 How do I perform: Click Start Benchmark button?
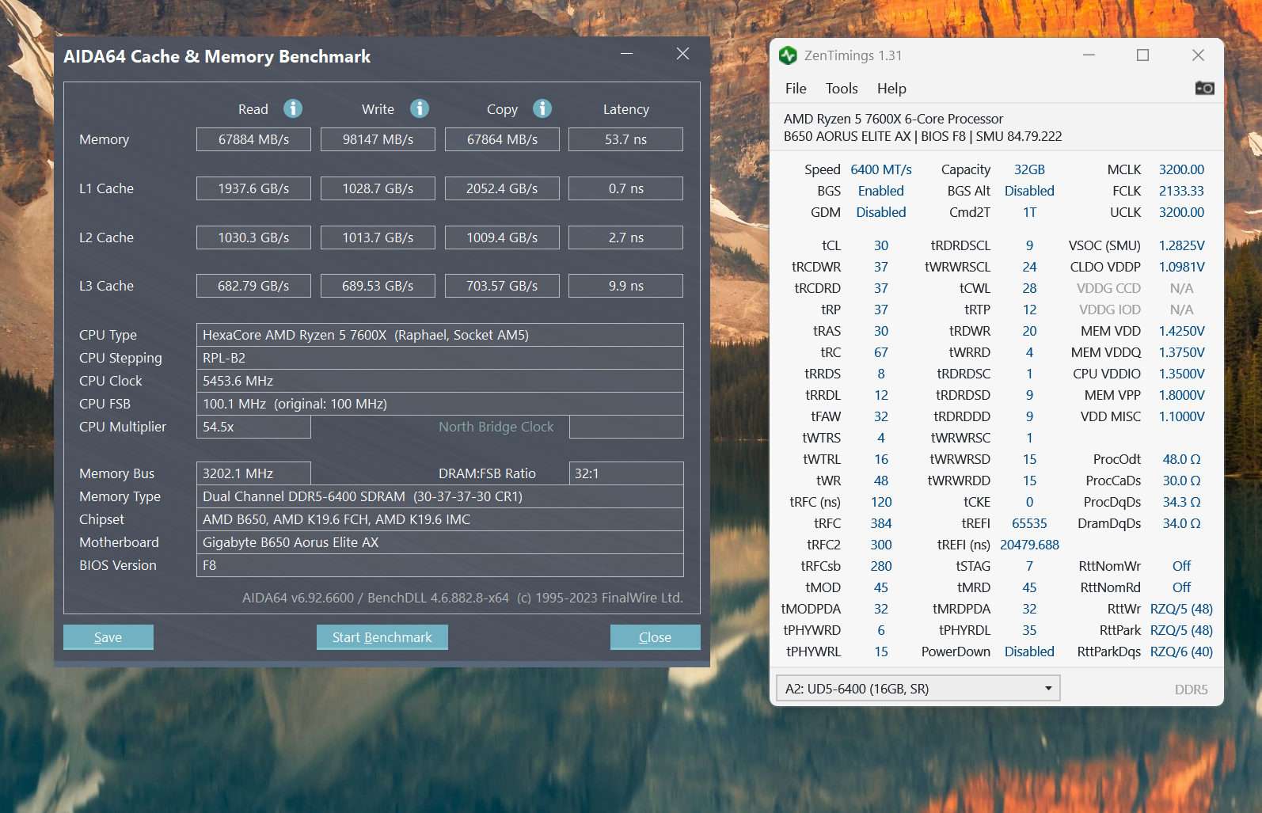point(382,637)
